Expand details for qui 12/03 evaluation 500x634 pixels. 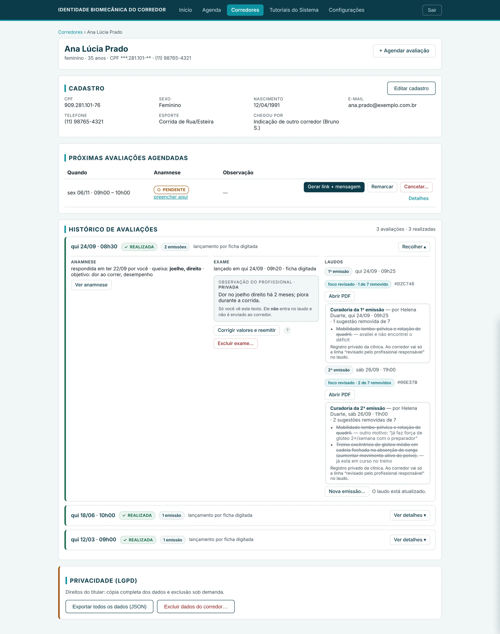410,540
